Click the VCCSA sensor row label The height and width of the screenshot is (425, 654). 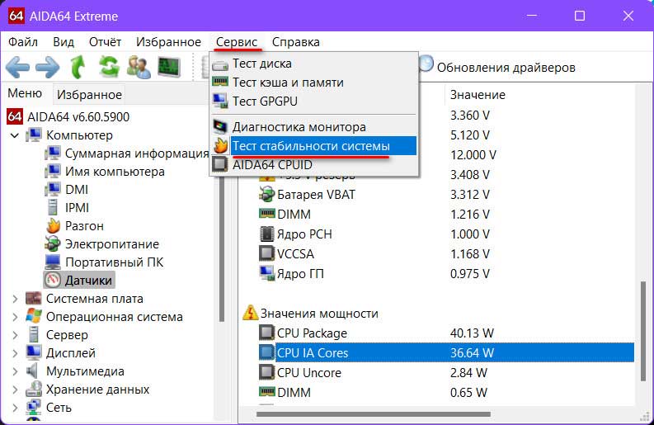pyautogui.click(x=295, y=253)
